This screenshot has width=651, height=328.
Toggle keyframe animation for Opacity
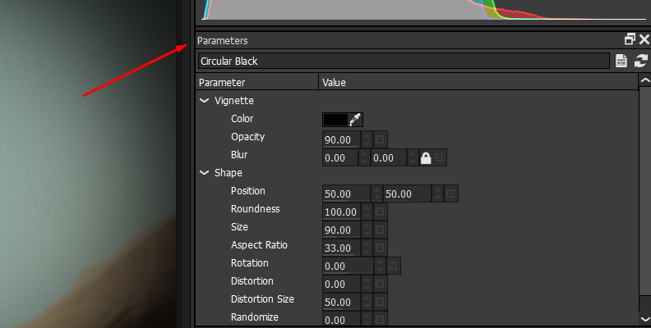380,139
